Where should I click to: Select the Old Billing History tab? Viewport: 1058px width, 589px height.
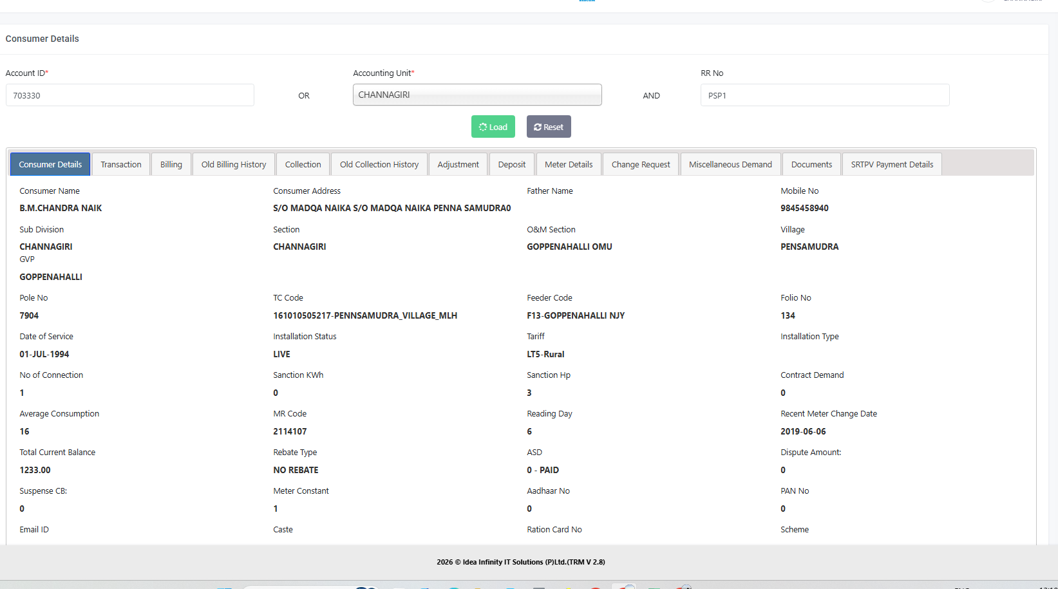pos(234,164)
